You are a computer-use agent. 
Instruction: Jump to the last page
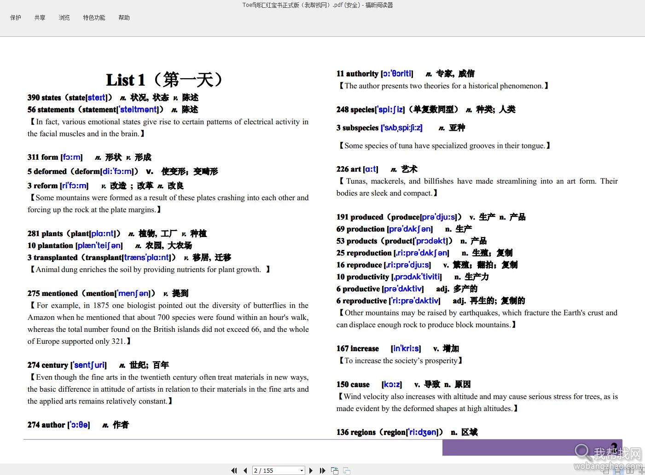(x=323, y=470)
